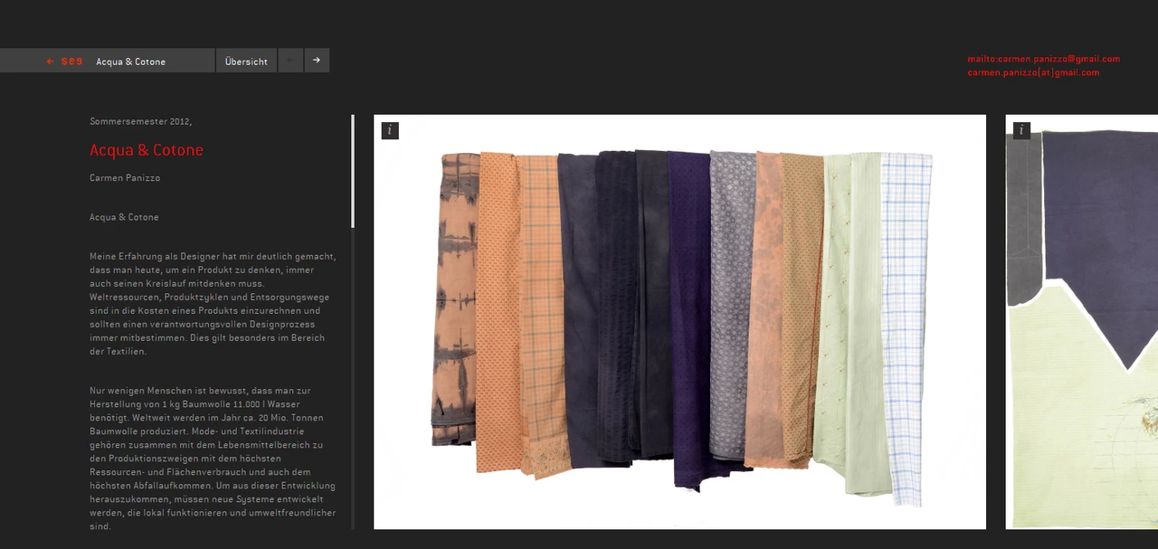The image size is (1158, 549).
Task: Click the Sommersemester 2012 label
Action: click(x=140, y=121)
